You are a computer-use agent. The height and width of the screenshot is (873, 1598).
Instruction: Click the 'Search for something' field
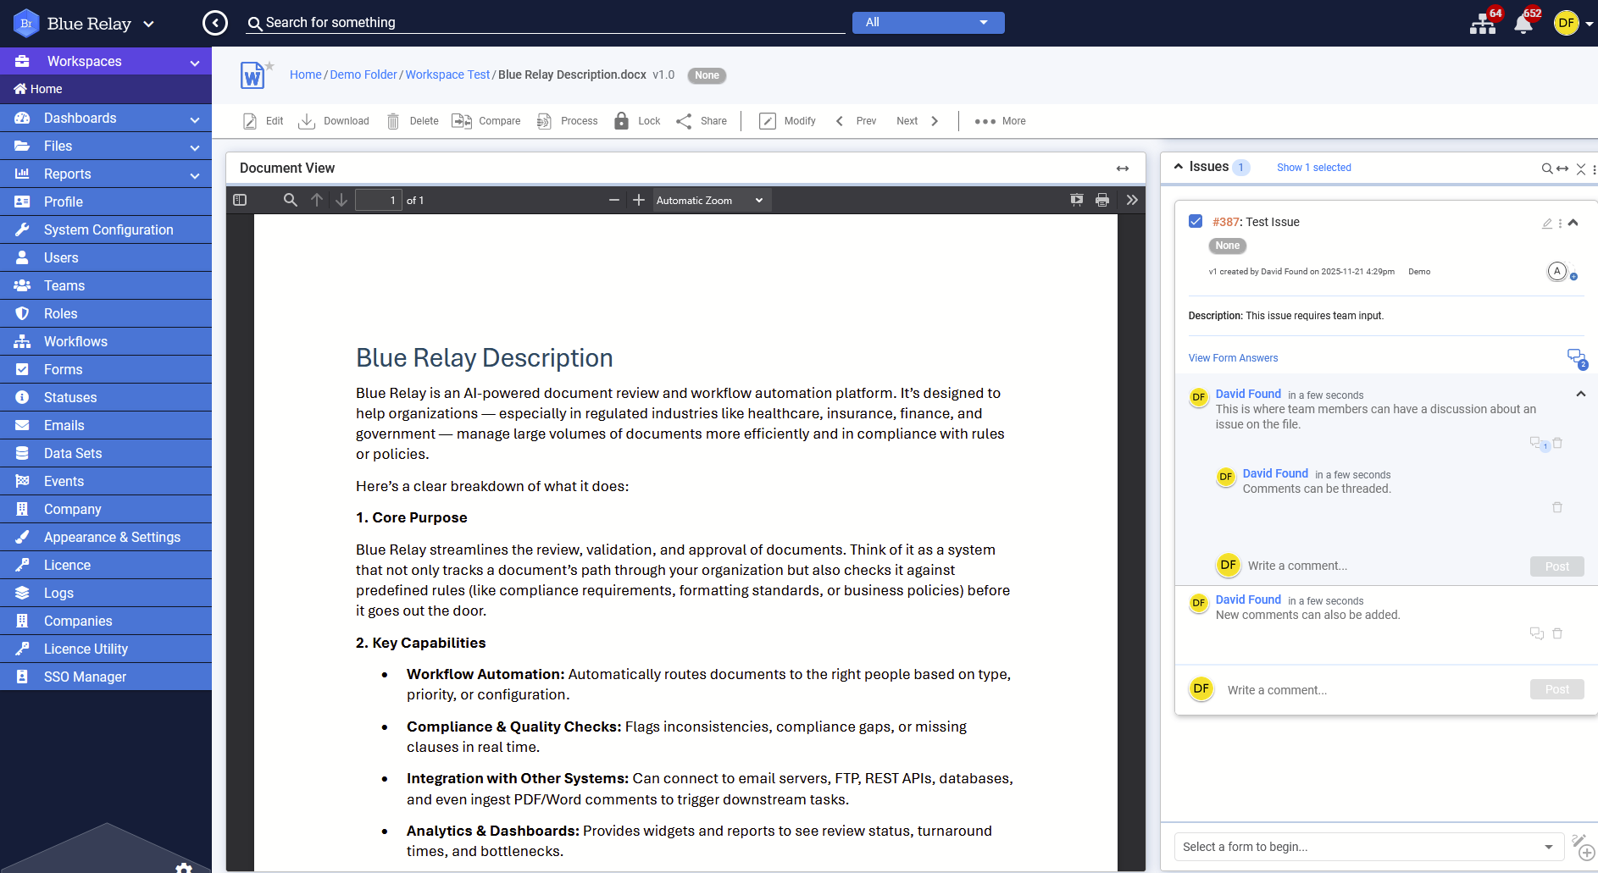click(546, 23)
